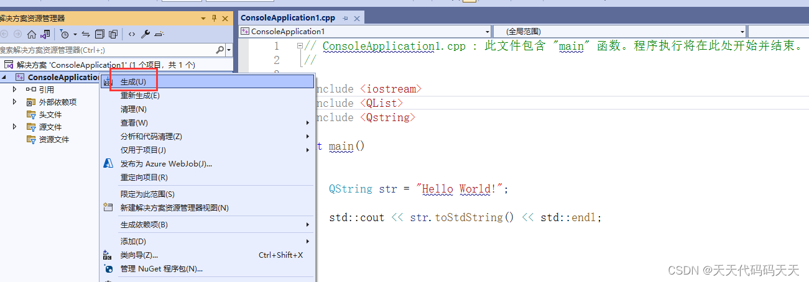Place cursor on "Hello World!" string

tap(460, 189)
